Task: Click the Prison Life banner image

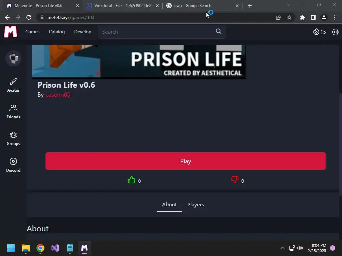Action: (139, 61)
